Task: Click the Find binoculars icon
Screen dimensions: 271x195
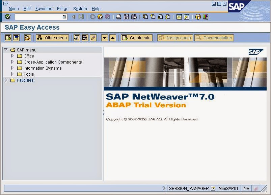Action: coord(126,17)
